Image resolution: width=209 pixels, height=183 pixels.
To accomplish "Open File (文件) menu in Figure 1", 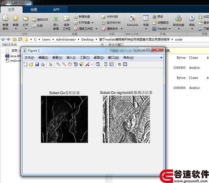I will point(29,58).
